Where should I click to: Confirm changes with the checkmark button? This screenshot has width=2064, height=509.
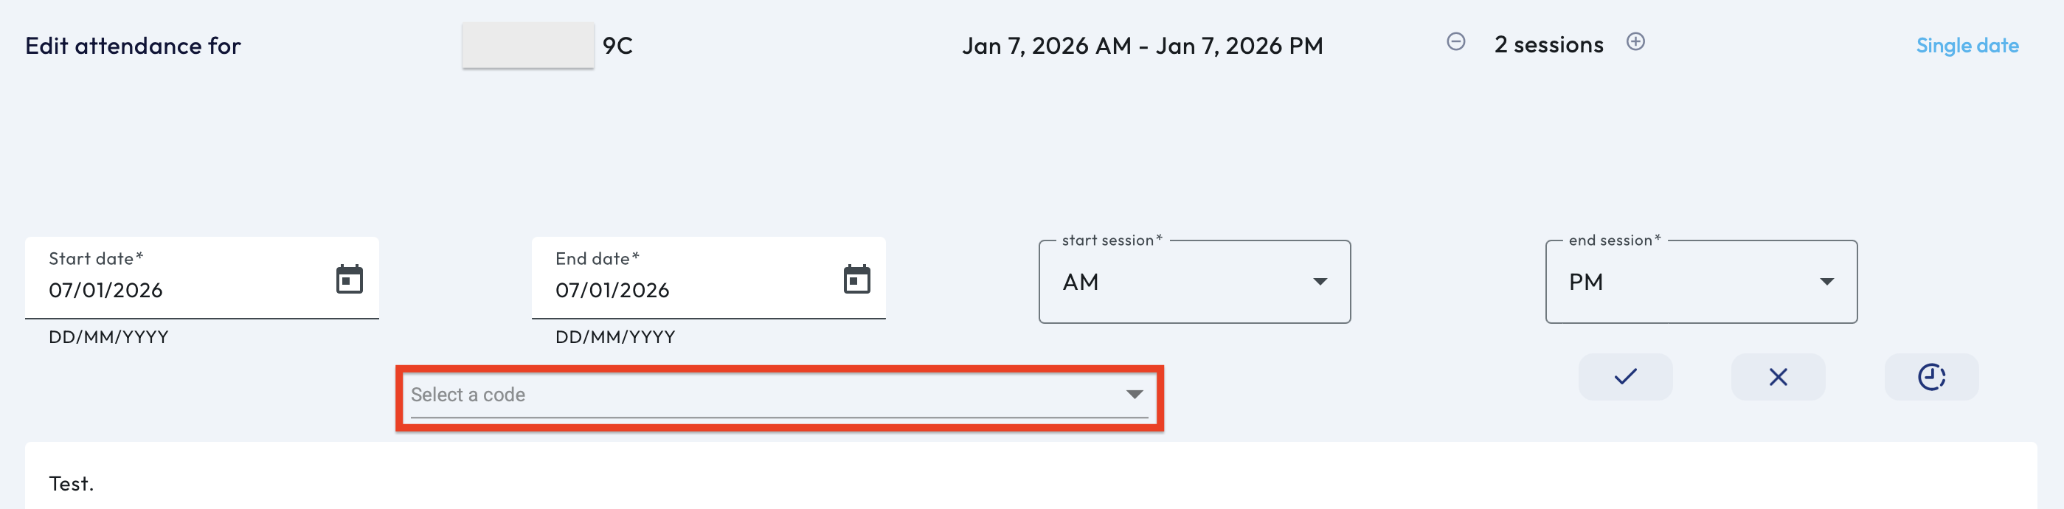1625,377
